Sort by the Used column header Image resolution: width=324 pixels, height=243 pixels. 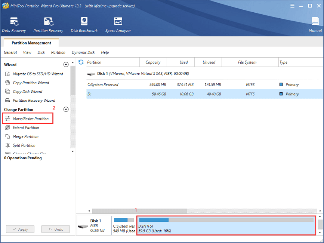180,62
